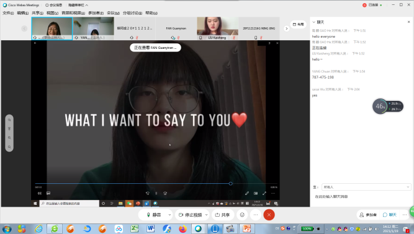Viewport: 414px width, 234px height.
Task: Select LIU Kaisheng's video thumbnail
Action: tap(218, 28)
